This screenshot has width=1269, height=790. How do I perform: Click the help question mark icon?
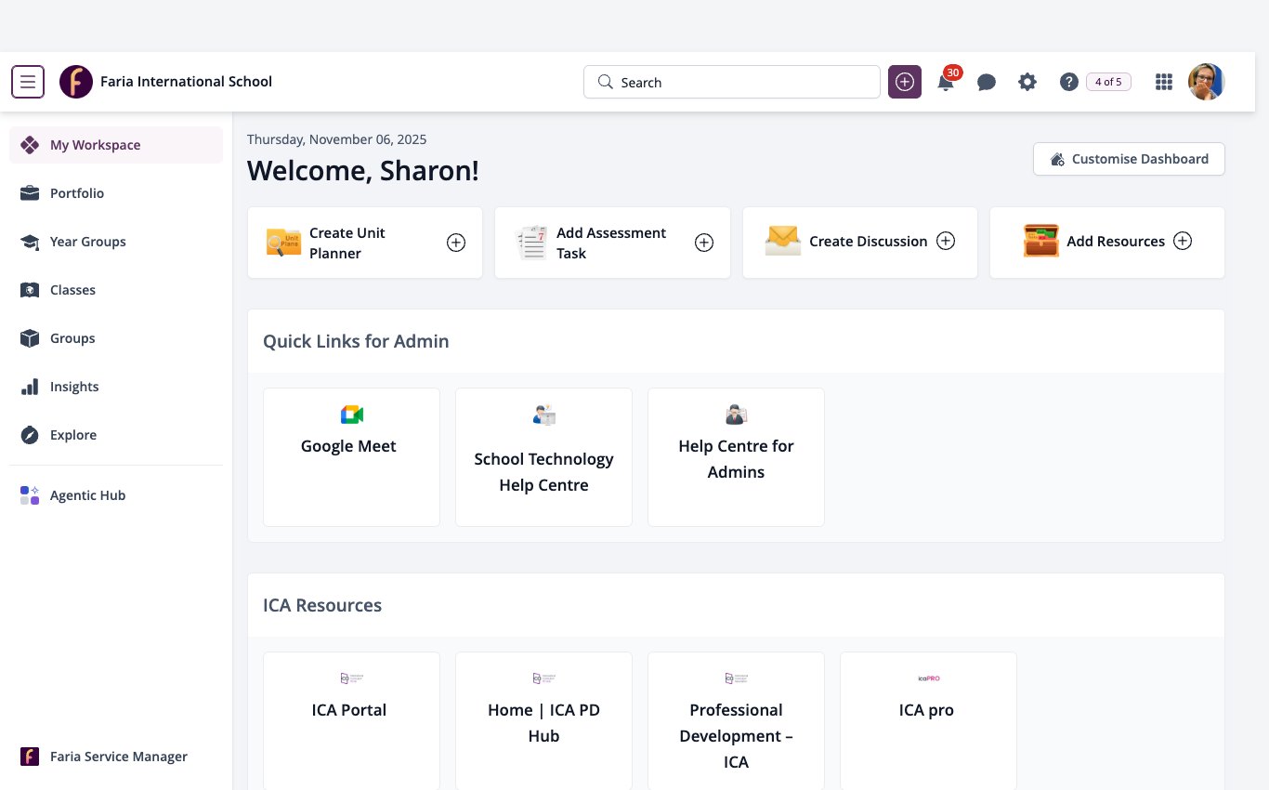pos(1069,82)
